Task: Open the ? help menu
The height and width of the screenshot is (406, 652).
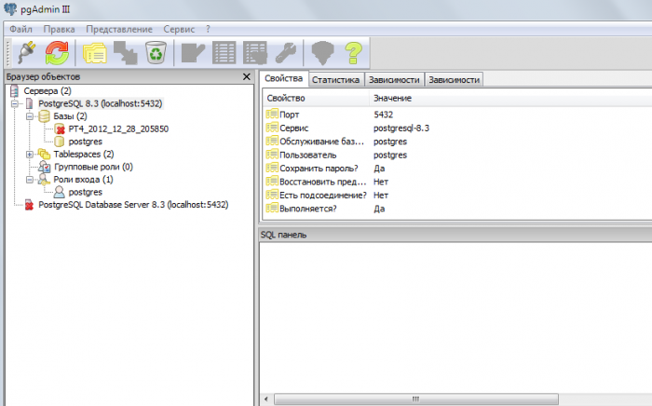Action: 208,29
